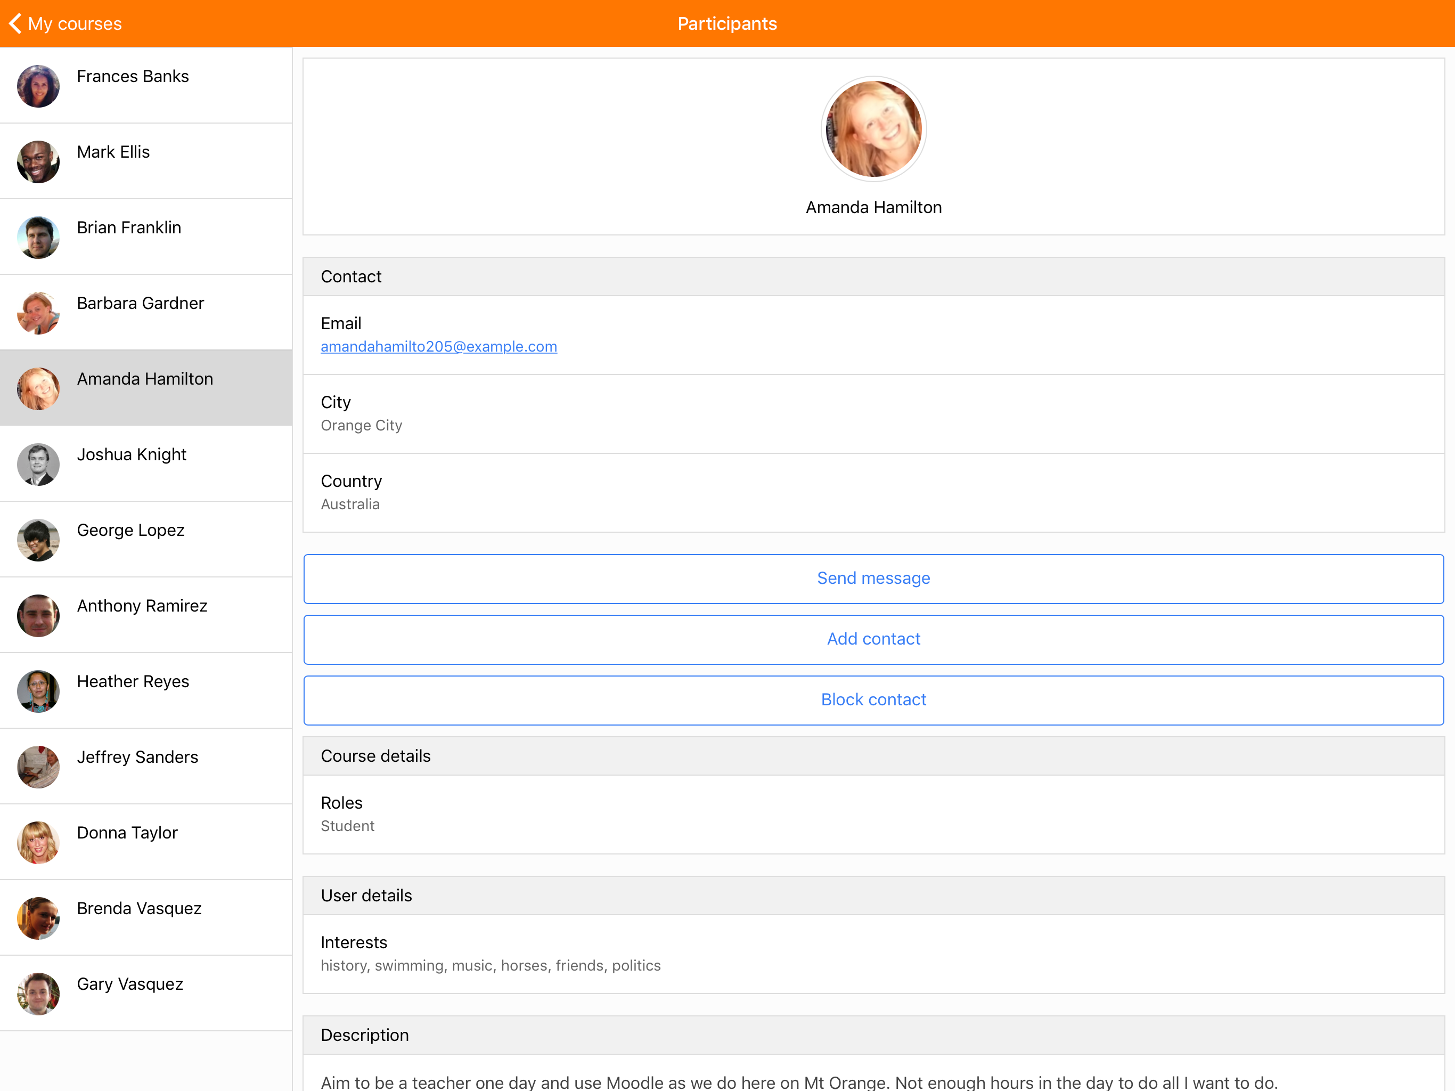Click the large Amanda Hamilton profile picture
Screen dimensions: 1455x1091
pos(873,129)
